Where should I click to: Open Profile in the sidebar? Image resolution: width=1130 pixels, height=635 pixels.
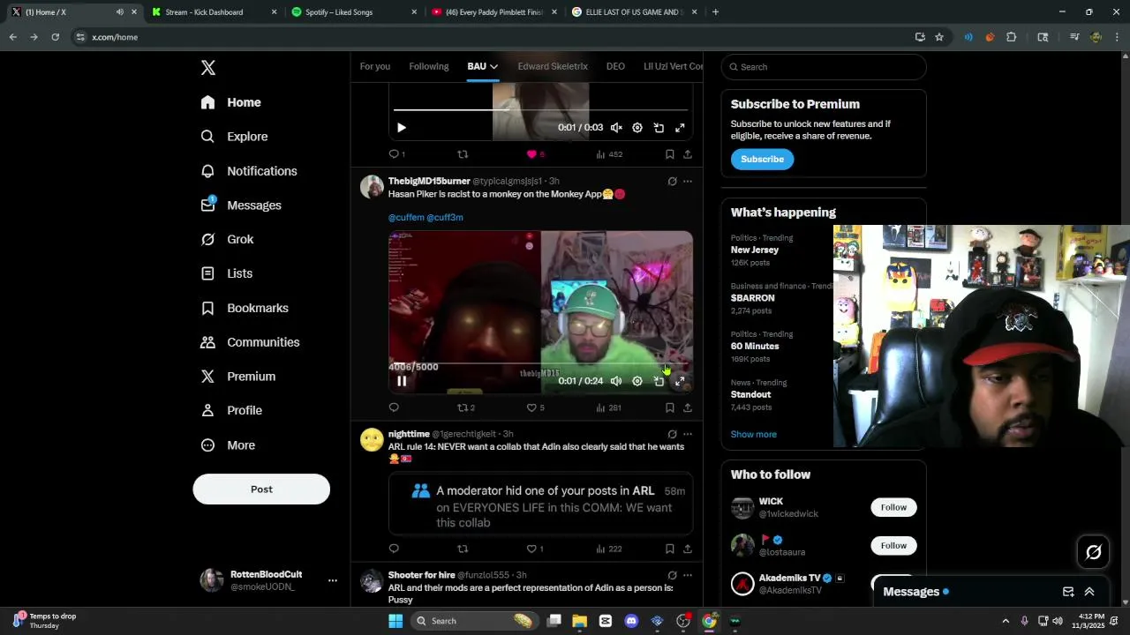(x=231, y=410)
